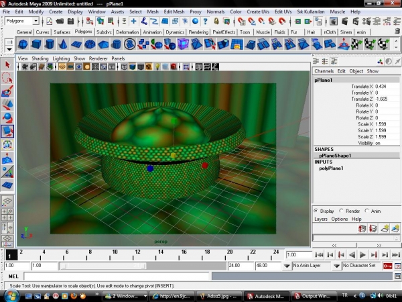
Task: Enable smooth shade blue cube icon
Action: [x=132, y=67]
